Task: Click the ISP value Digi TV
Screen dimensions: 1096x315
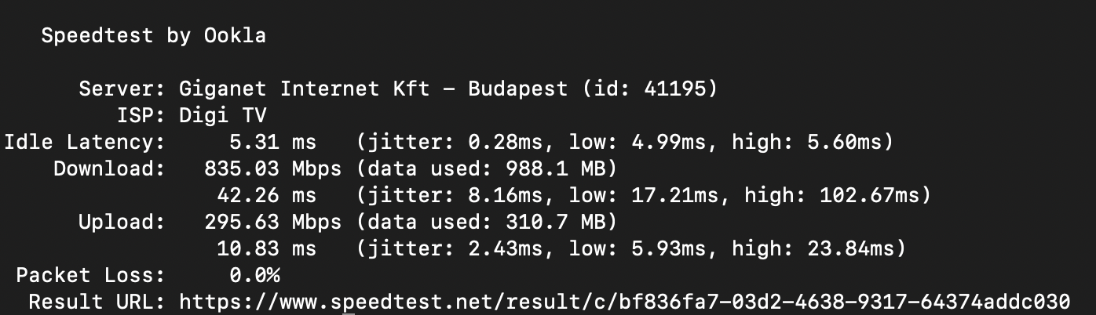Action: 223,116
